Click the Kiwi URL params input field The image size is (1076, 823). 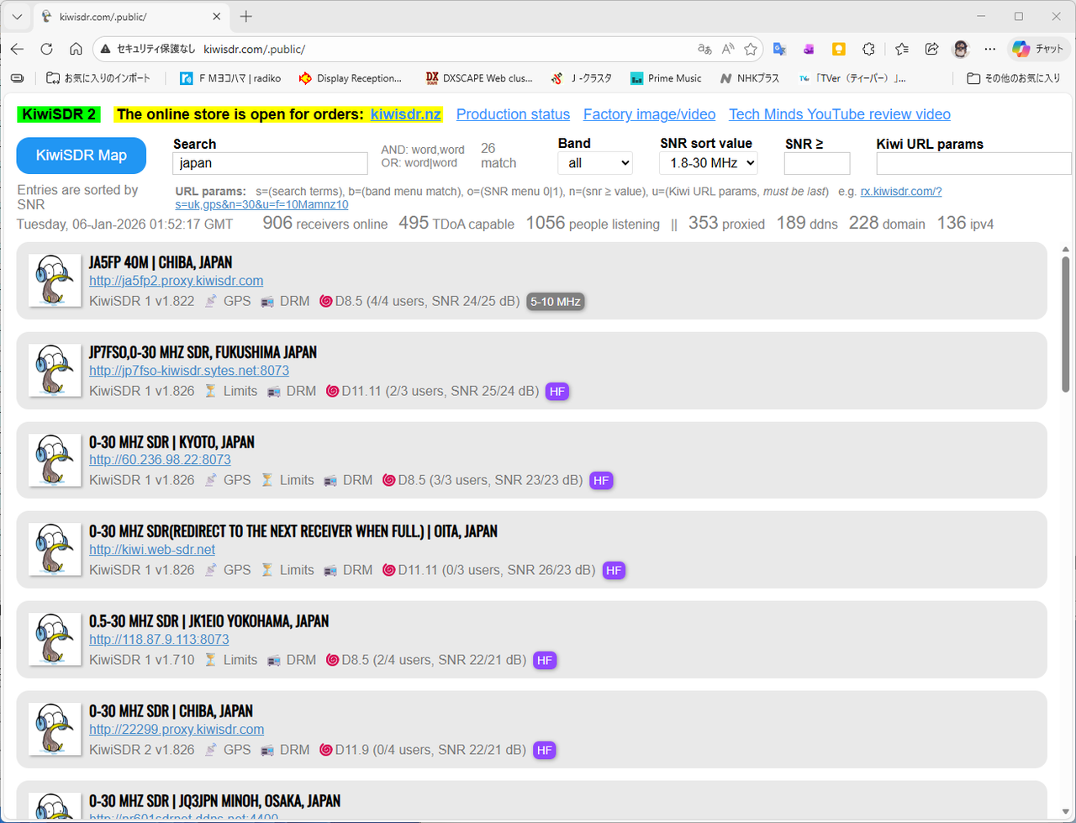(x=974, y=163)
